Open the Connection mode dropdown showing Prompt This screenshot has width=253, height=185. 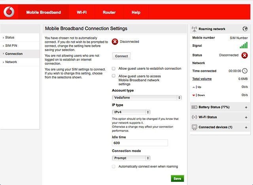[x=131, y=158]
